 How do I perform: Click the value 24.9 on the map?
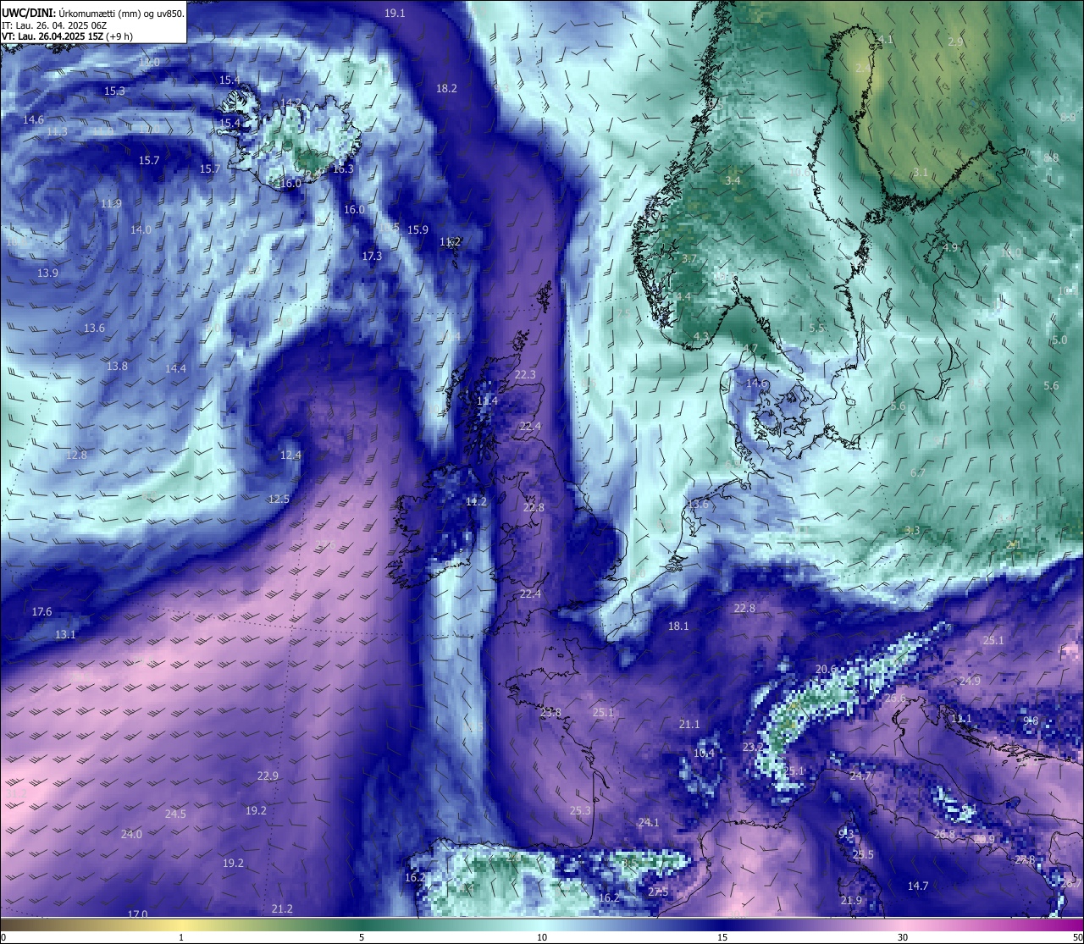(970, 682)
